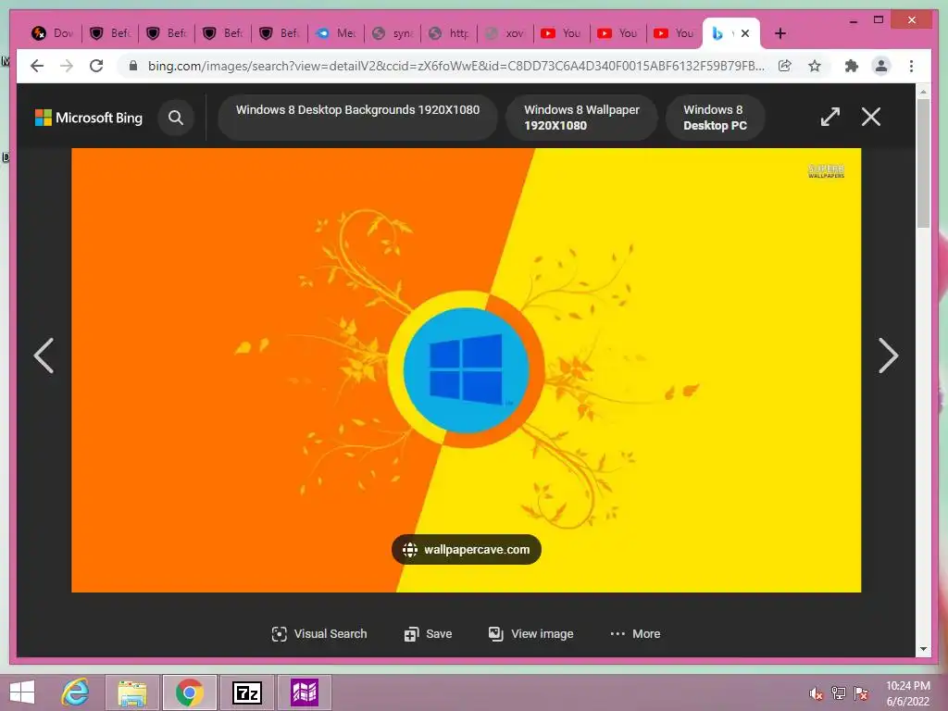Screen dimensions: 948x711
Task: Switch to the first YouTube tab
Action: point(561,33)
